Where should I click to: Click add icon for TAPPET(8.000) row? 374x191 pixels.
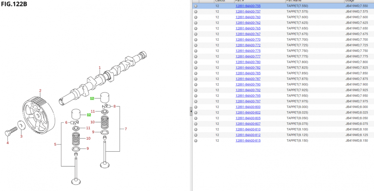point(196,107)
